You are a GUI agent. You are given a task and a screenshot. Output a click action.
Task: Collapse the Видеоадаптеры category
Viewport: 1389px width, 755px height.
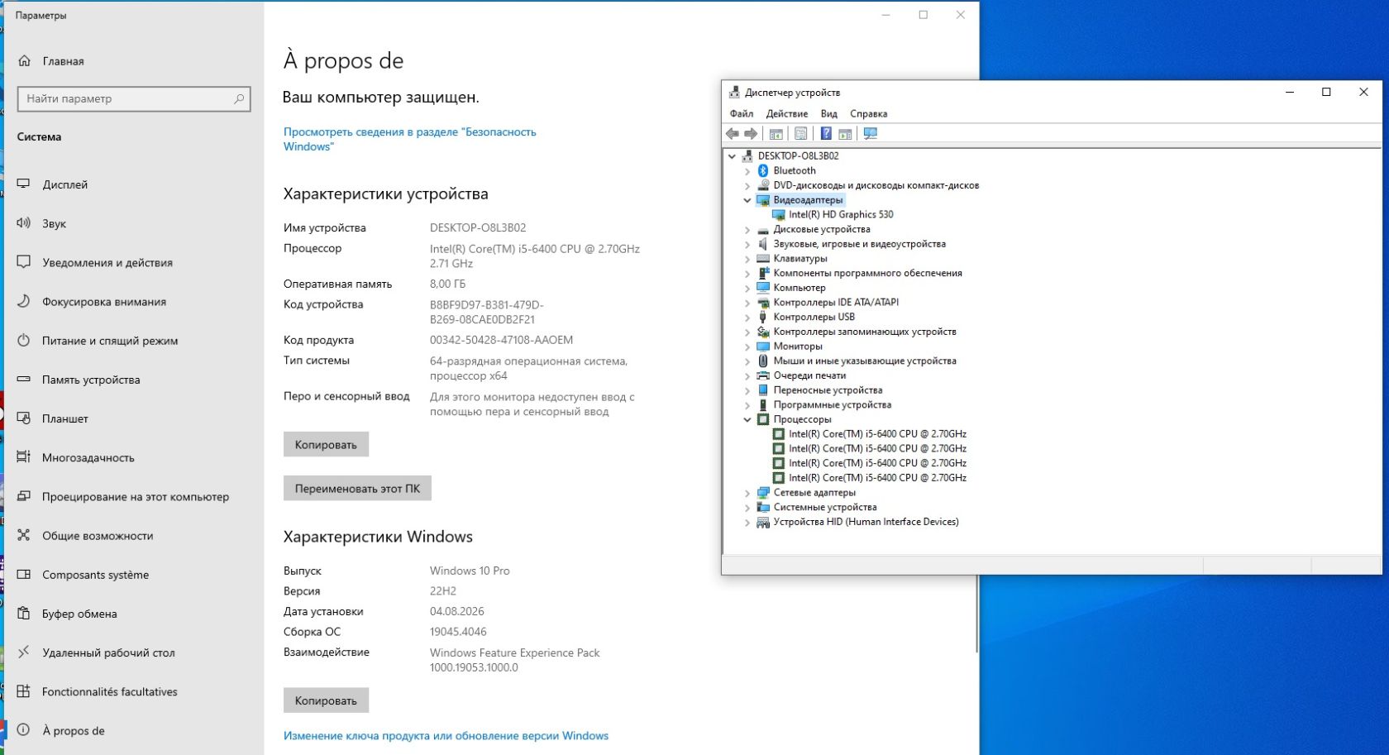pos(747,200)
